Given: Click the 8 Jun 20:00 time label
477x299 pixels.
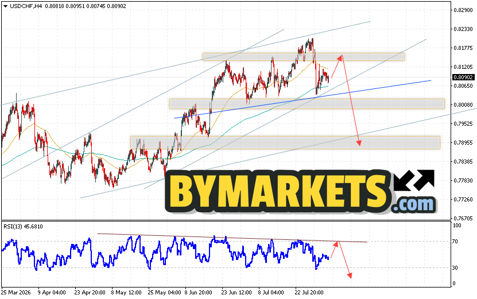Looking at the screenshot, I should pos(199,293).
